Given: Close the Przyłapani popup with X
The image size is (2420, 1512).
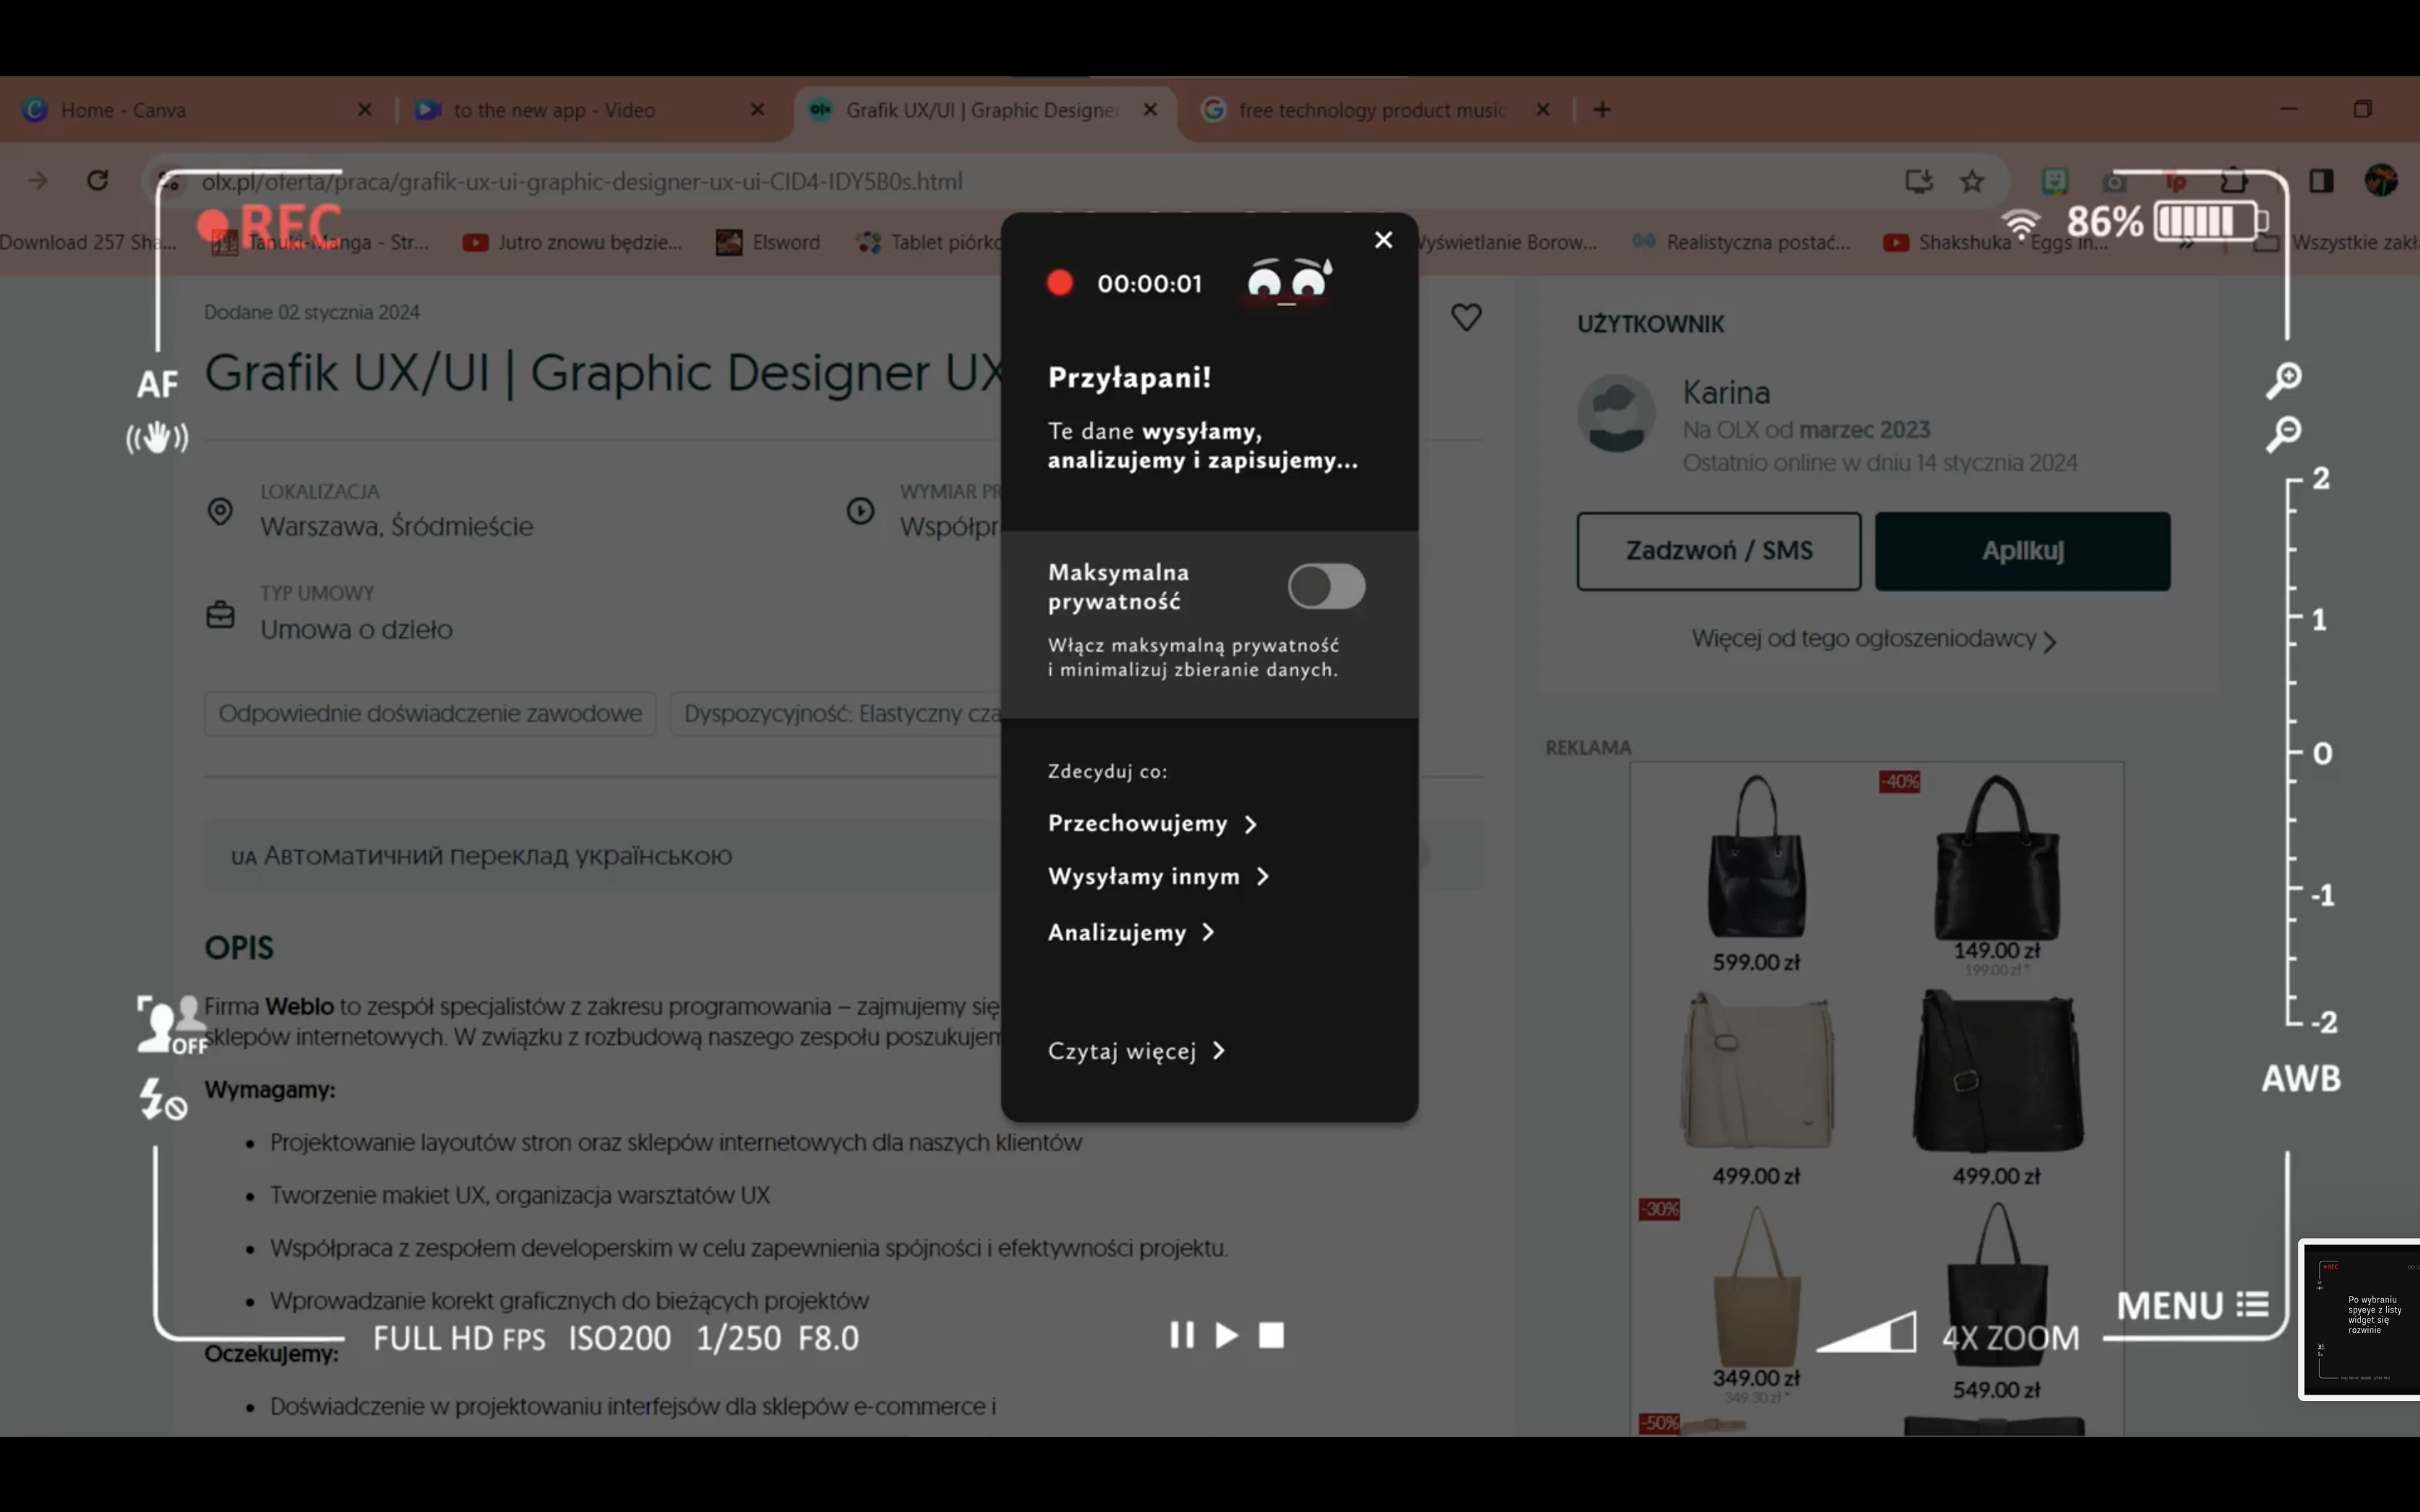Looking at the screenshot, I should [x=1383, y=240].
